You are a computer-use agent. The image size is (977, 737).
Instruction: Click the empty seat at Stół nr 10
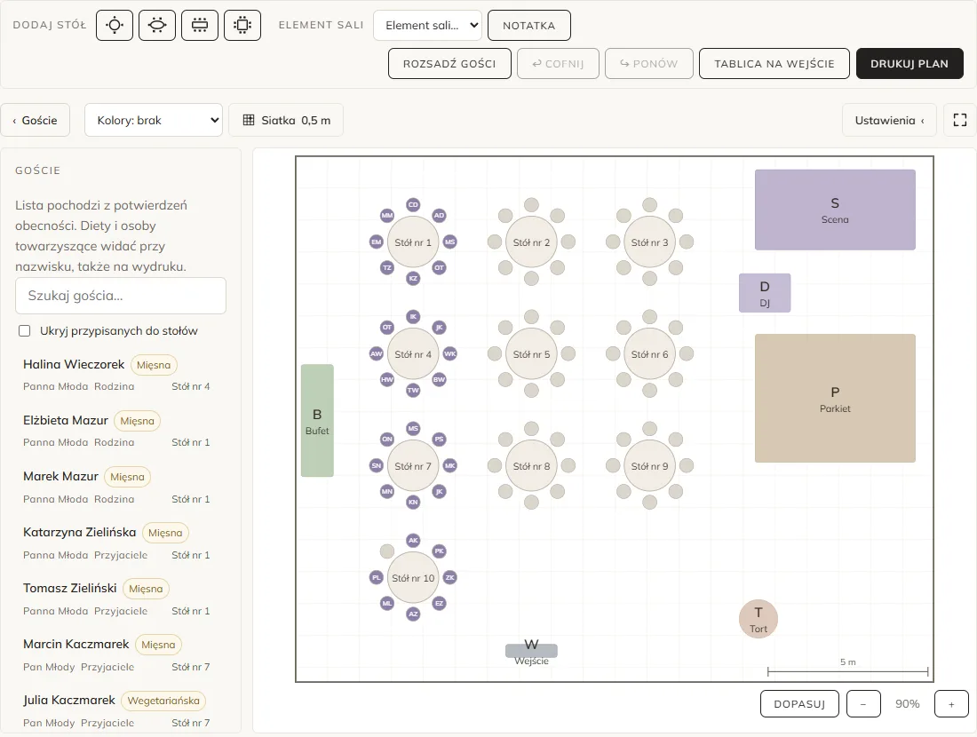[x=387, y=551]
